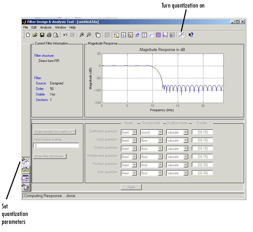Click the grayed Redo toolbar icon
This screenshot has width=253, height=232.
pyautogui.click(x=72, y=35)
